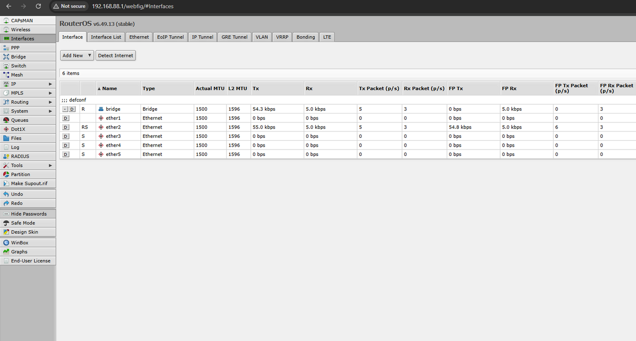Screen dimensions: 636x341
Task: Switch to the Interface List tab
Action: (x=106, y=37)
